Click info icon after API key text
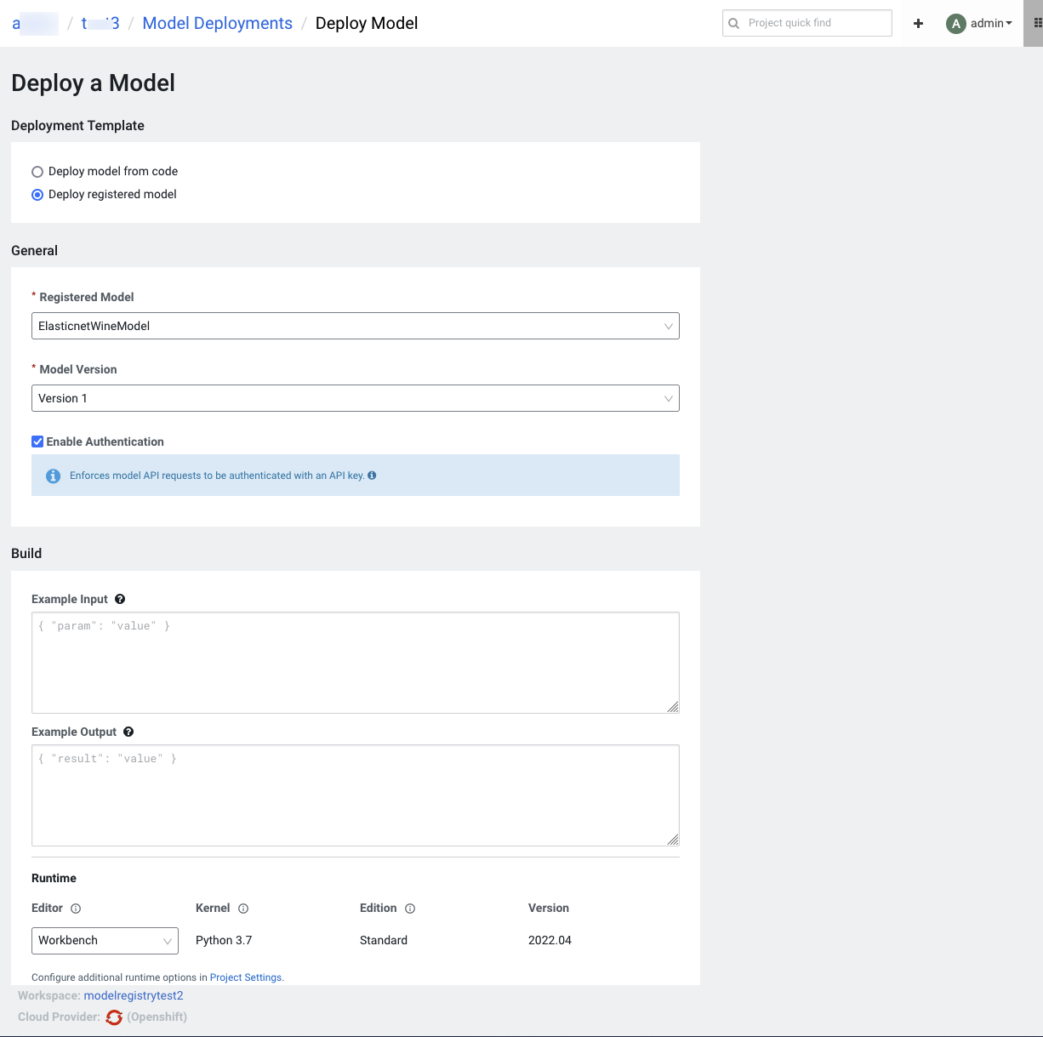Image resolution: width=1043 pixels, height=1037 pixels. pos(372,476)
